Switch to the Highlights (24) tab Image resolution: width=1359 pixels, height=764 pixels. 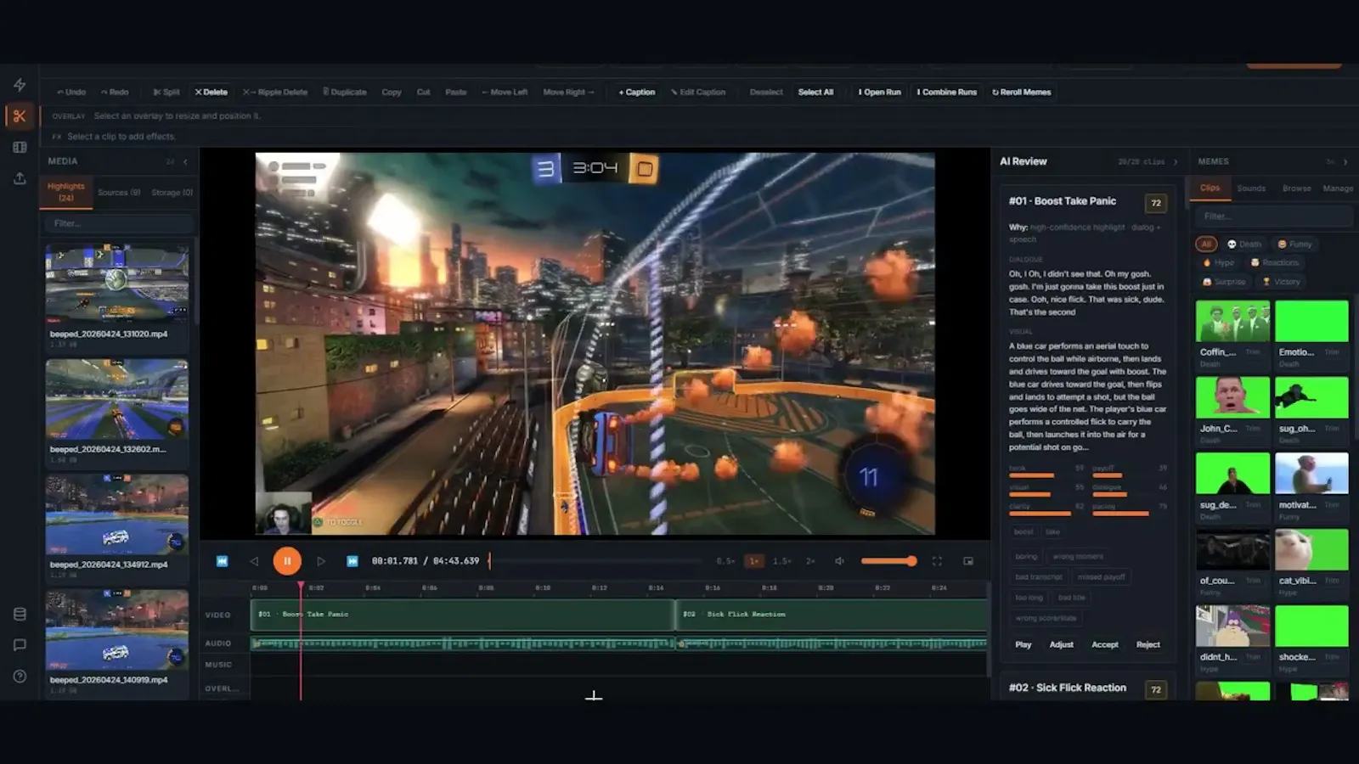pyautogui.click(x=66, y=192)
